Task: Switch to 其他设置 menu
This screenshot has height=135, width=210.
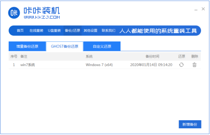Action: [x=90, y=30]
